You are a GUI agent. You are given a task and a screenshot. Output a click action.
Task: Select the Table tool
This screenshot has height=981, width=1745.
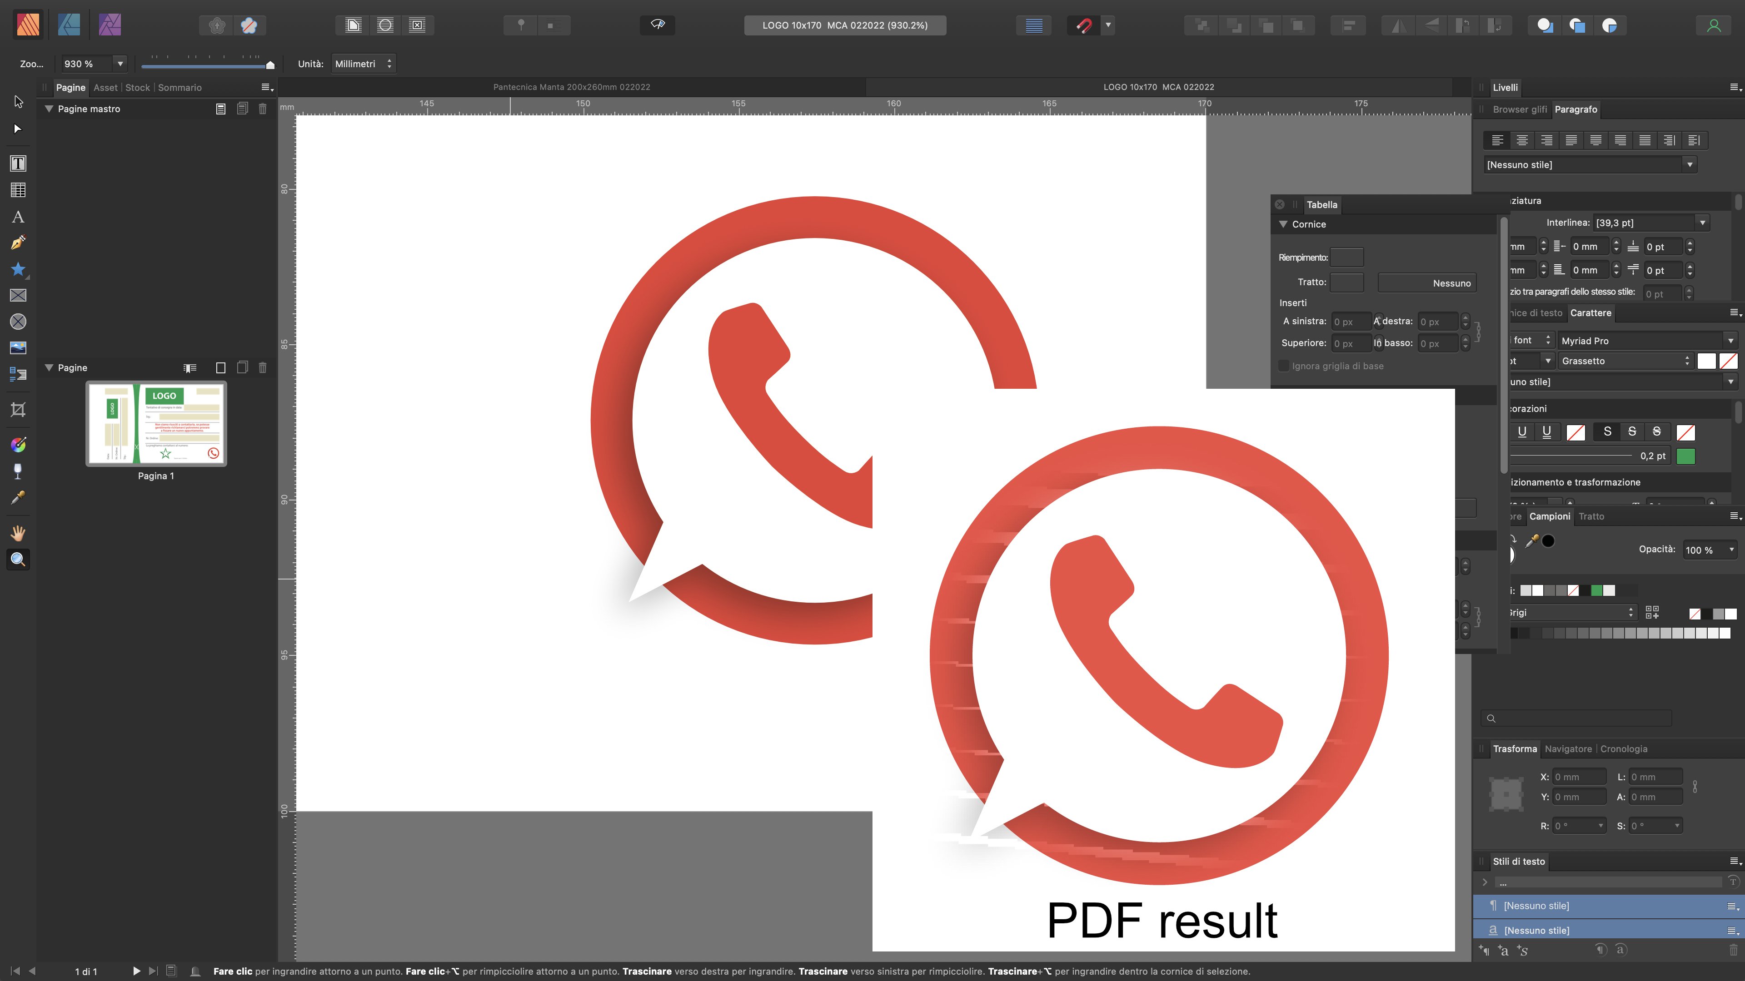[x=18, y=190]
